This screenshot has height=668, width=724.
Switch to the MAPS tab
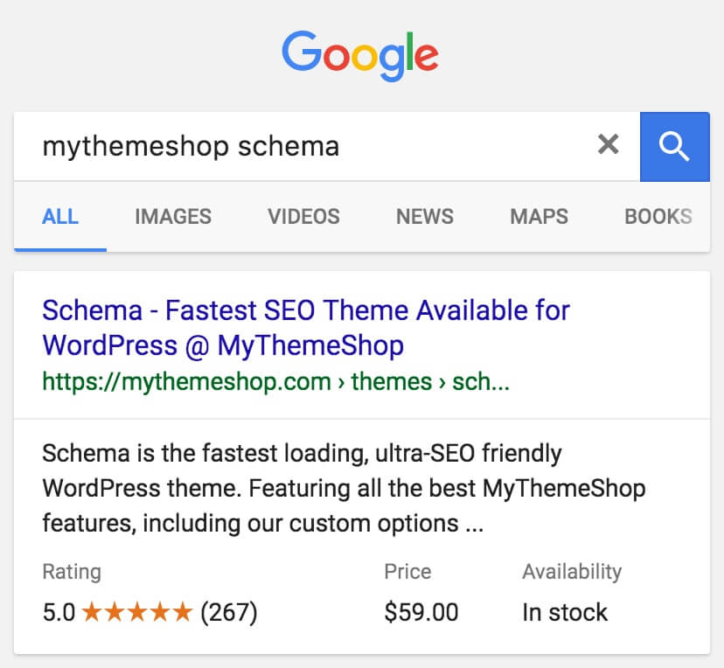539,217
